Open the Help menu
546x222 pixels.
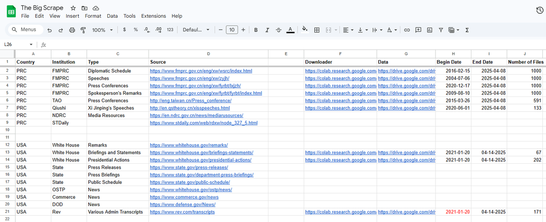pos(177,16)
